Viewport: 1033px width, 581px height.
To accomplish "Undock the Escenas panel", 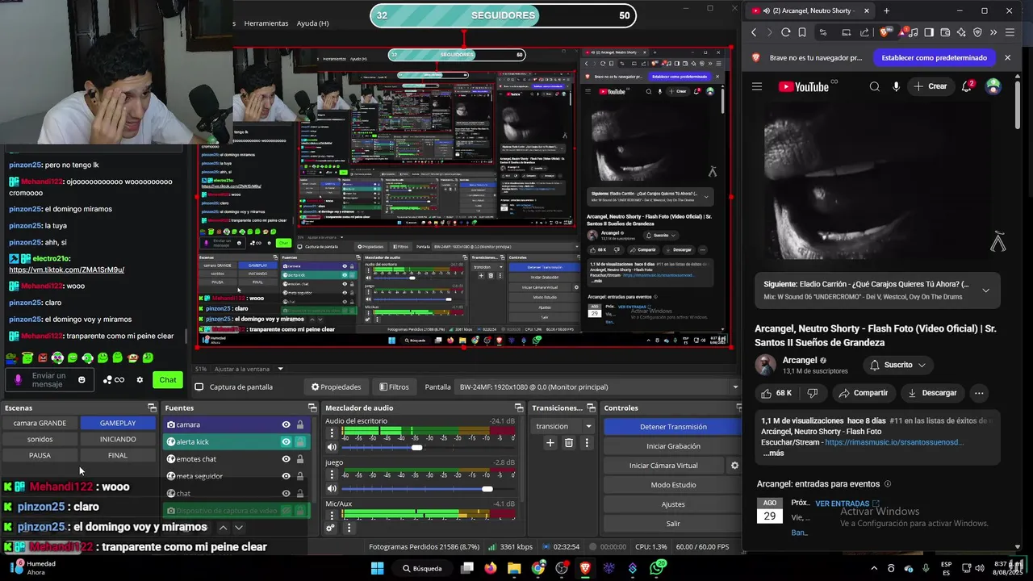I will pyautogui.click(x=152, y=408).
